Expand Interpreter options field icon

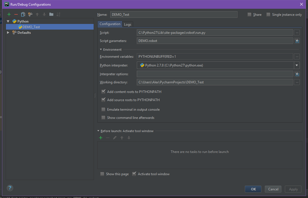[x=297, y=74]
